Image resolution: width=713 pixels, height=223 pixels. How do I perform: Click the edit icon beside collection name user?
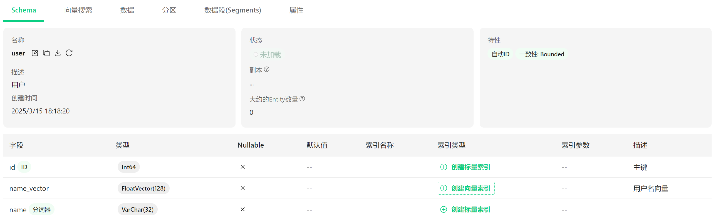[35, 53]
